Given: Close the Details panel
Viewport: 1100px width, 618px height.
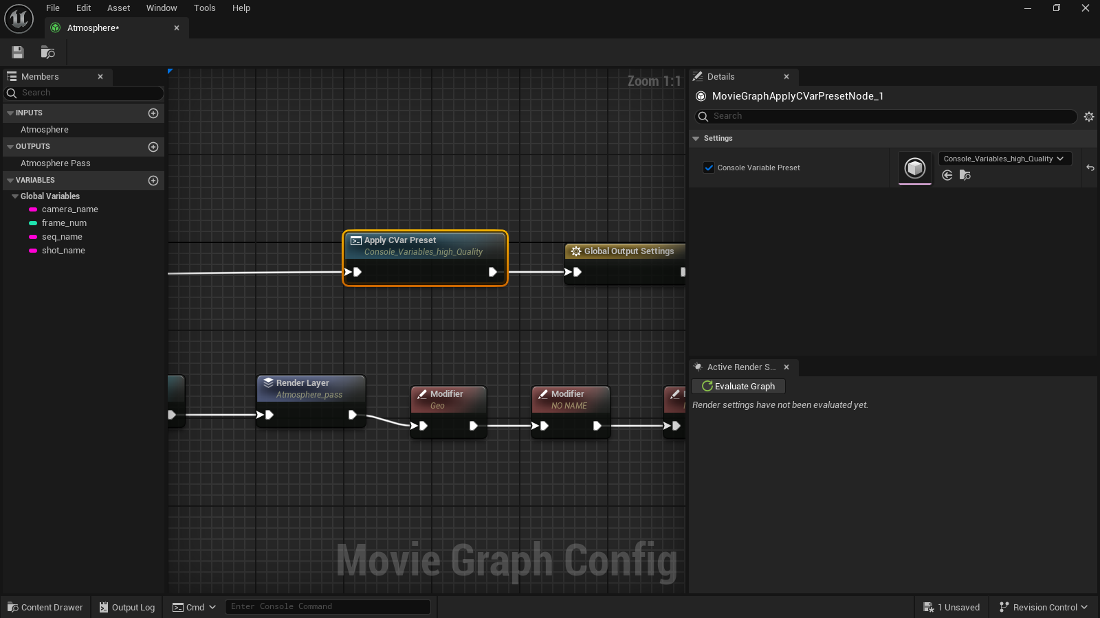Looking at the screenshot, I should 786,77.
